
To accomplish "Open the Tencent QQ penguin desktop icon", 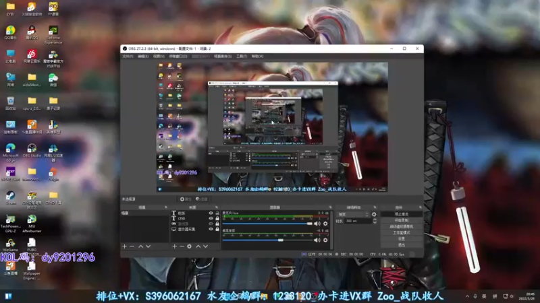I will [x=32, y=32].
